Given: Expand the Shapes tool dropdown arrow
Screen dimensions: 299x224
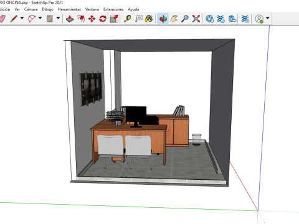Looking at the screenshot, I should [x=59, y=18].
